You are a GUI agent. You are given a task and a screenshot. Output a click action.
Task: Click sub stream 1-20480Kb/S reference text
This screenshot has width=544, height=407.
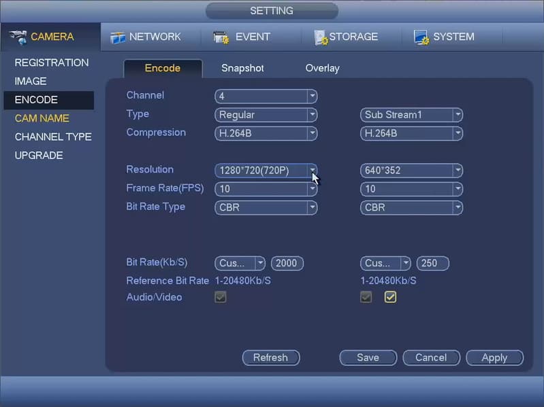[x=389, y=281]
